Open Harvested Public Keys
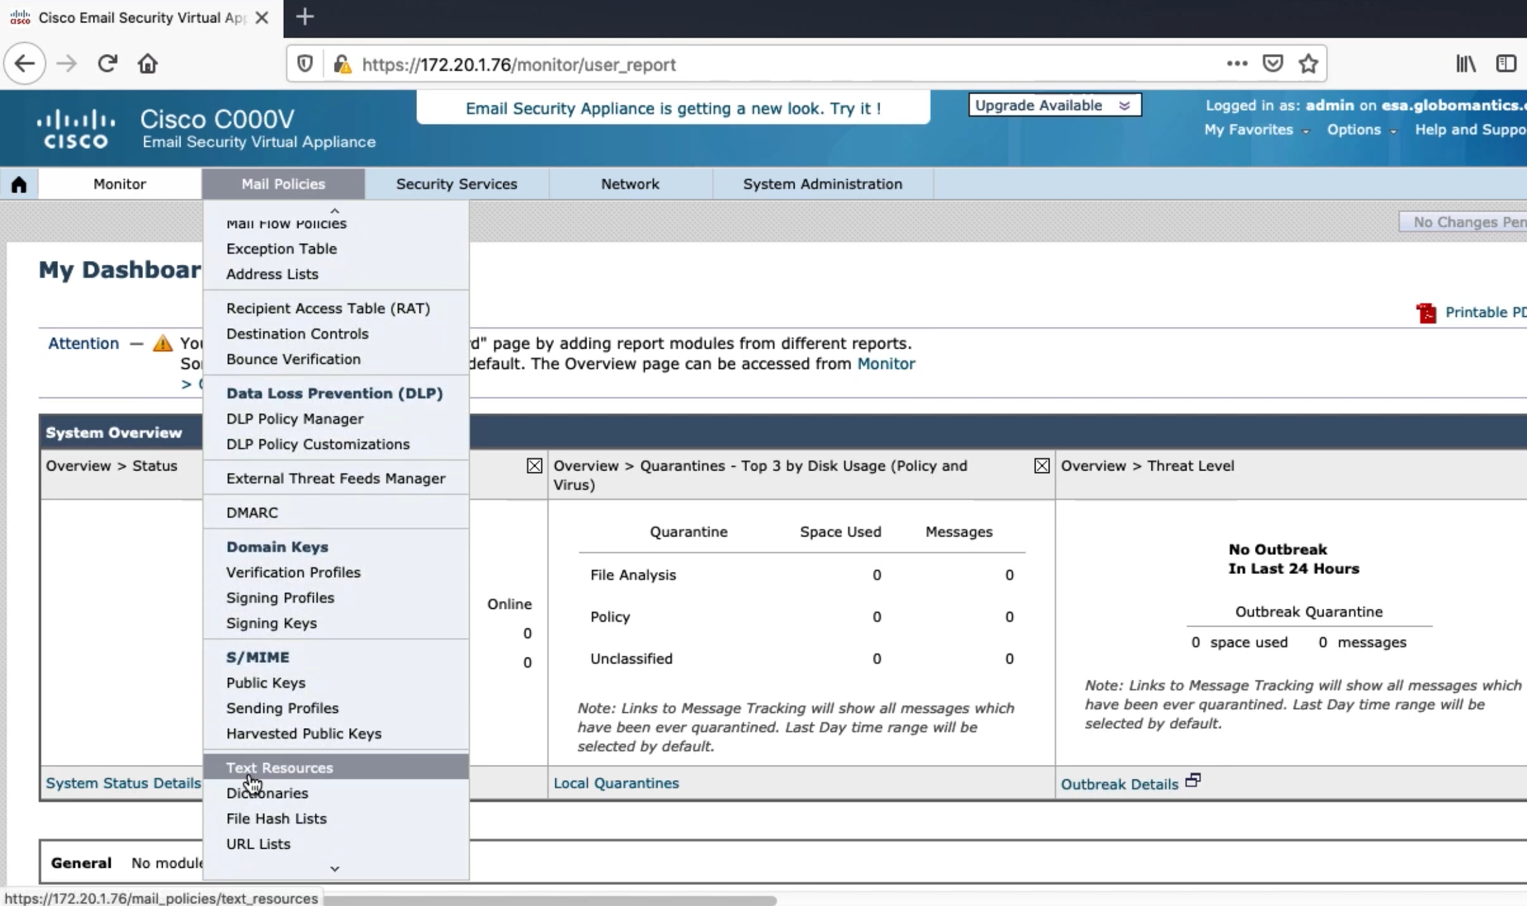 pos(304,733)
